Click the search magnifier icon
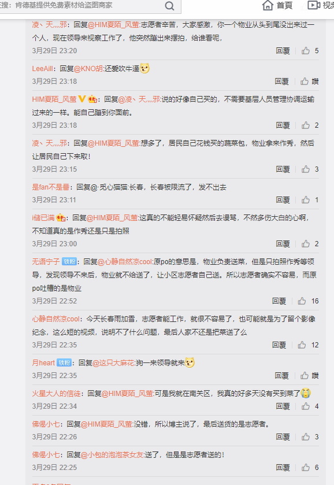 [x=169, y=6]
